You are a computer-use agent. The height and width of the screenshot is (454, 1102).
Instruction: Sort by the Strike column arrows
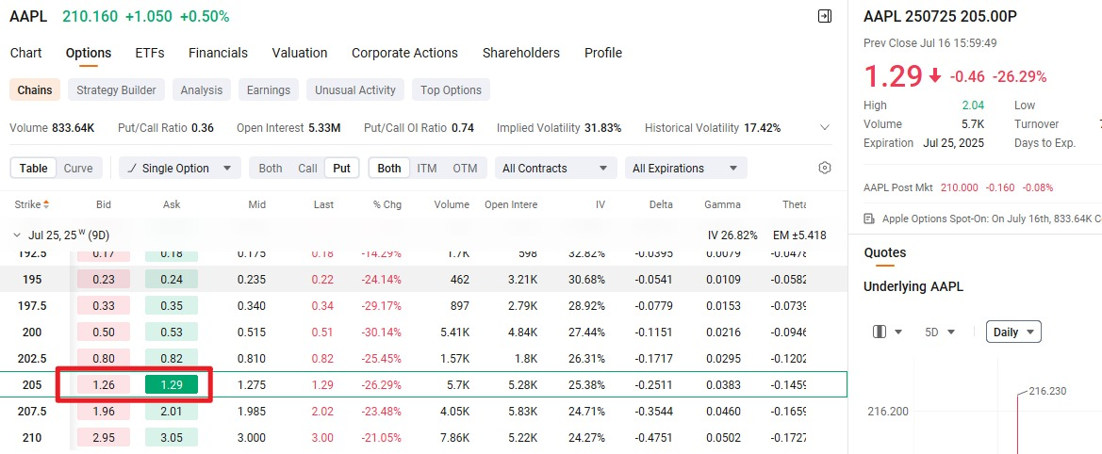[46, 205]
